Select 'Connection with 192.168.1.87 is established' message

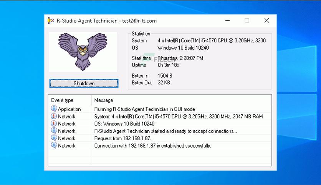[x=152, y=146]
